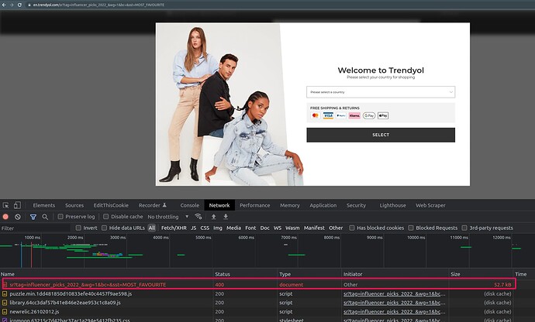Toggle the network filter funnel icon
This screenshot has height=322, width=535.
[x=33, y=217]
